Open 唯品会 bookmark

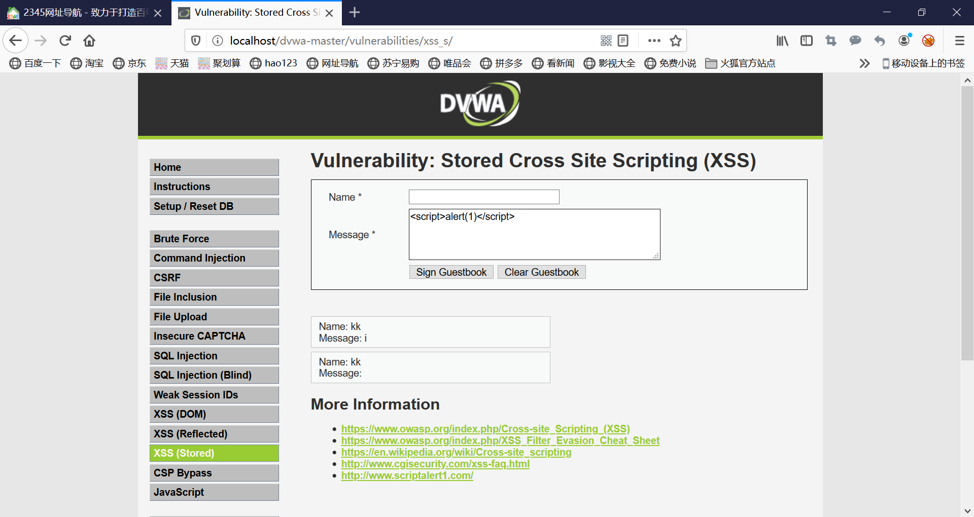tap(450, 63)
